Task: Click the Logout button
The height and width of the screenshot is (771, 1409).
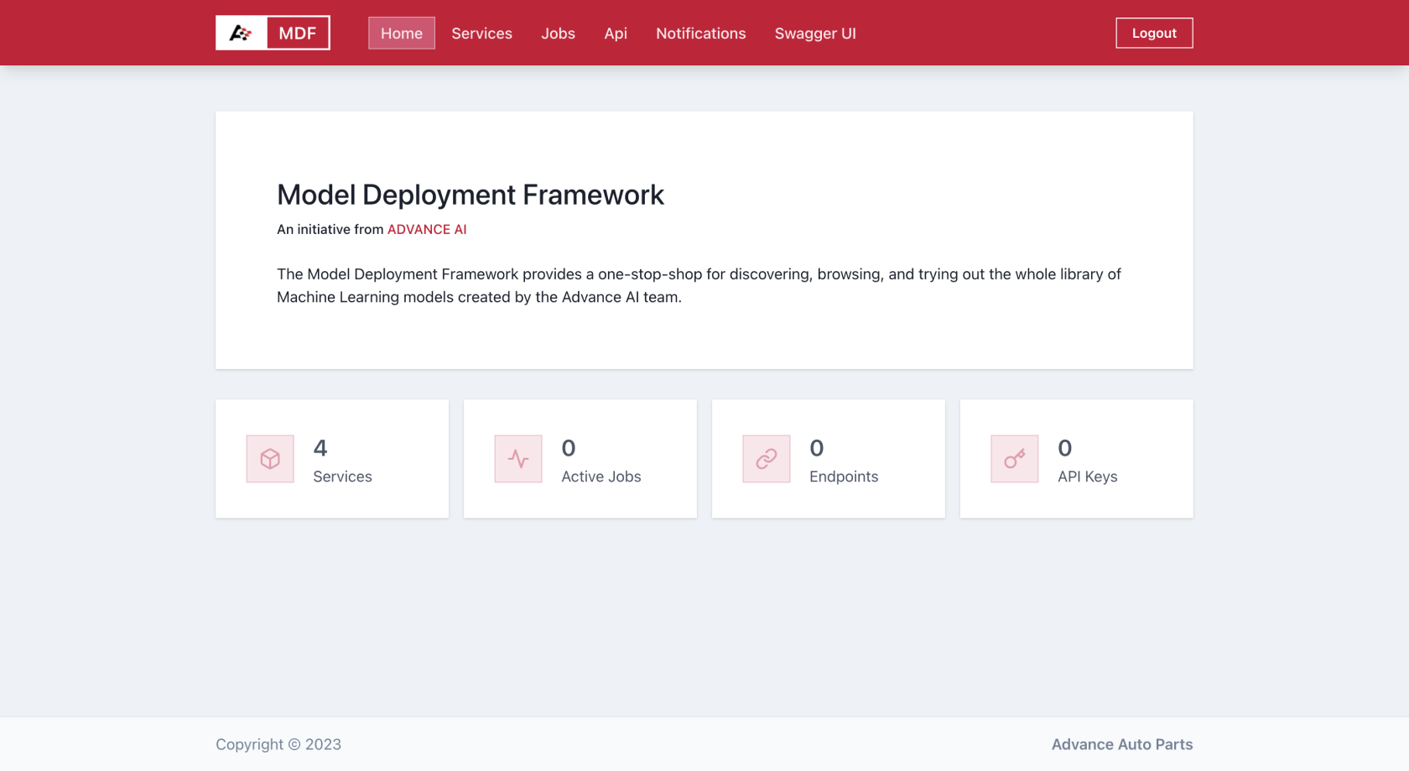Action: click(1154, 33)
